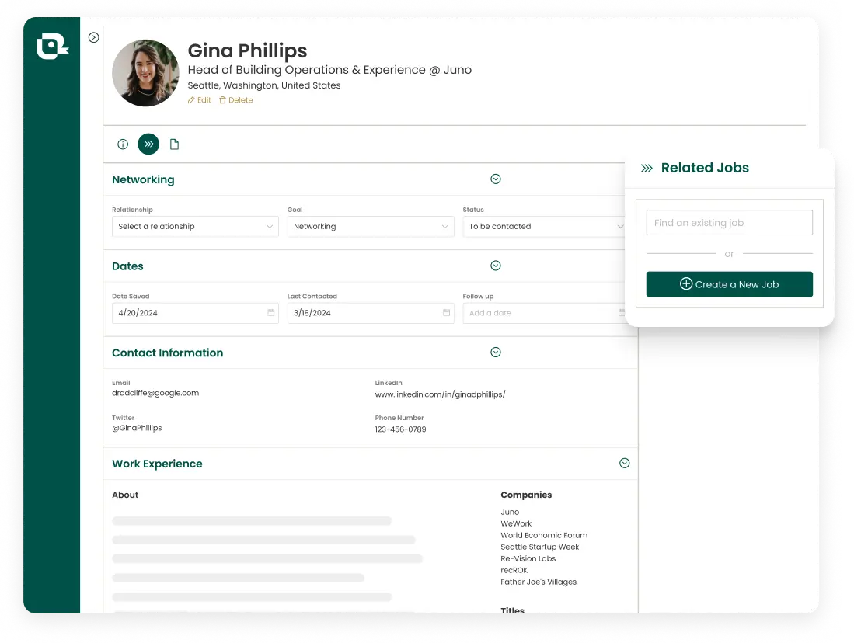This screenshot has height=643, width=854.
Task: Click the info tab icon above Networking
Action: point(123,144)
